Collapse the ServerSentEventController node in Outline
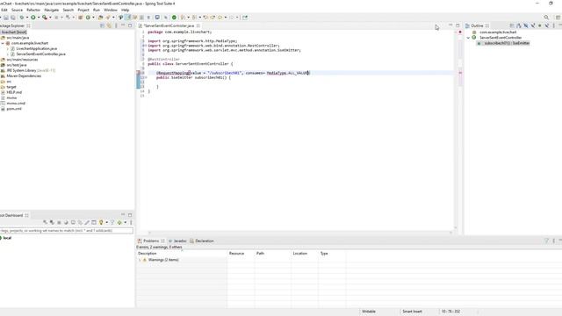562x316 pixels. [468, 37]
